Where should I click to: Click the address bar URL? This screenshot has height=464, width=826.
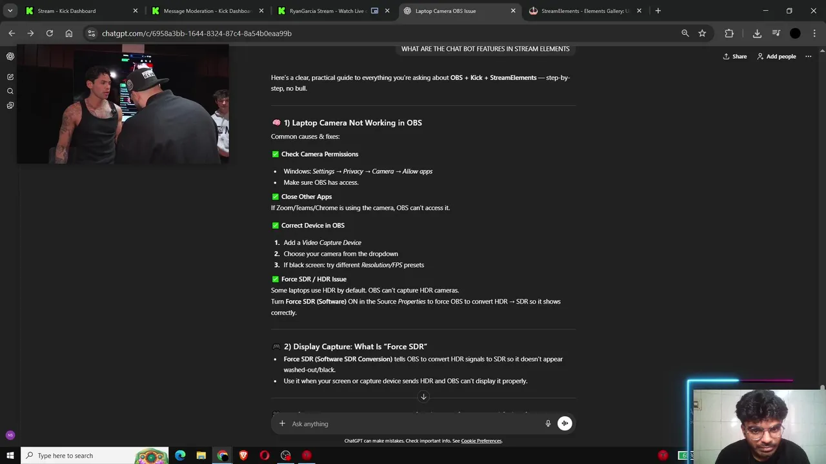click(197, 34)
